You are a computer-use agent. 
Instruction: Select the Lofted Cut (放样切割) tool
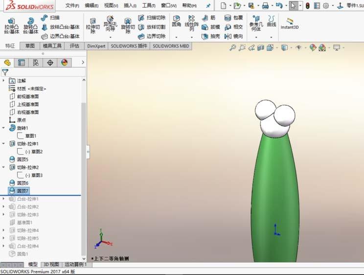click(x=152, y=27)
